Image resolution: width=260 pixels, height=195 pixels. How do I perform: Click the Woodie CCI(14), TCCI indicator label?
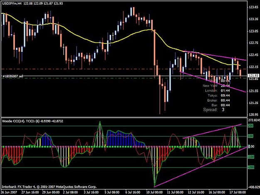click(x=32, y=121)
